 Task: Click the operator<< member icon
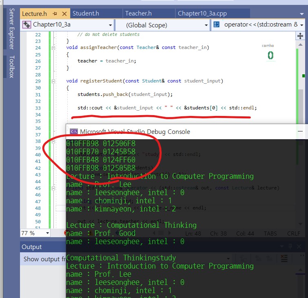(x=217, y=25)
